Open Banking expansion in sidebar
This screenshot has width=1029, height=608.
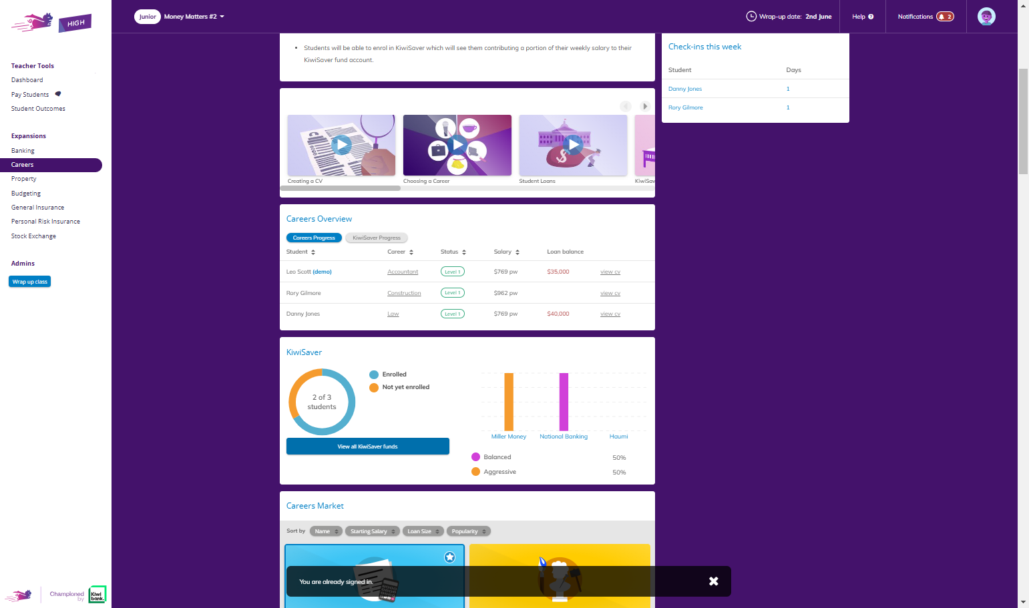pos(23,151)
